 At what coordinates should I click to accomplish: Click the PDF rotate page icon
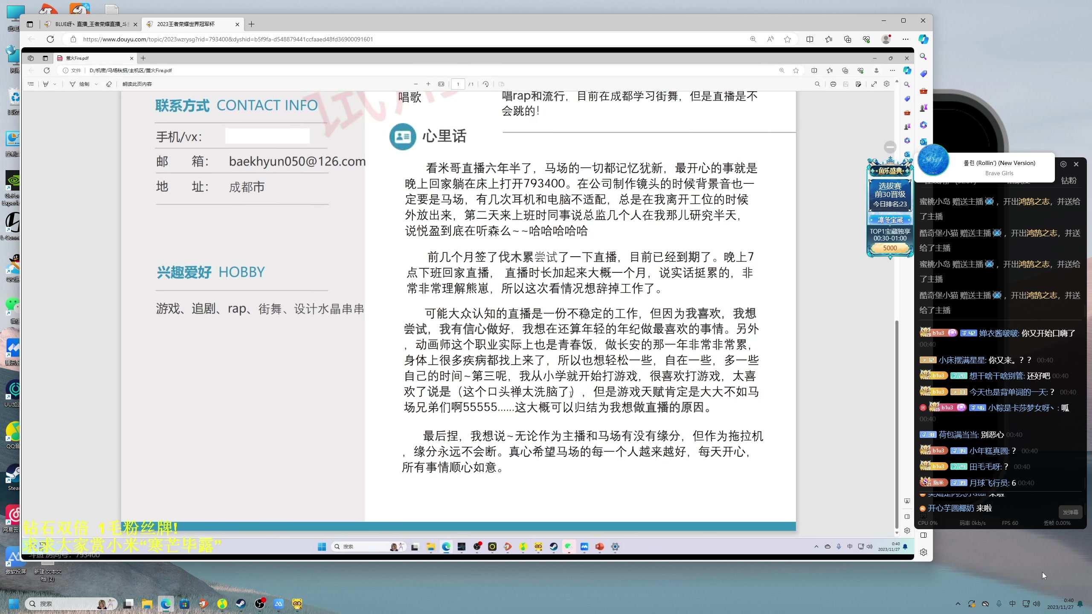click(485, 84)
